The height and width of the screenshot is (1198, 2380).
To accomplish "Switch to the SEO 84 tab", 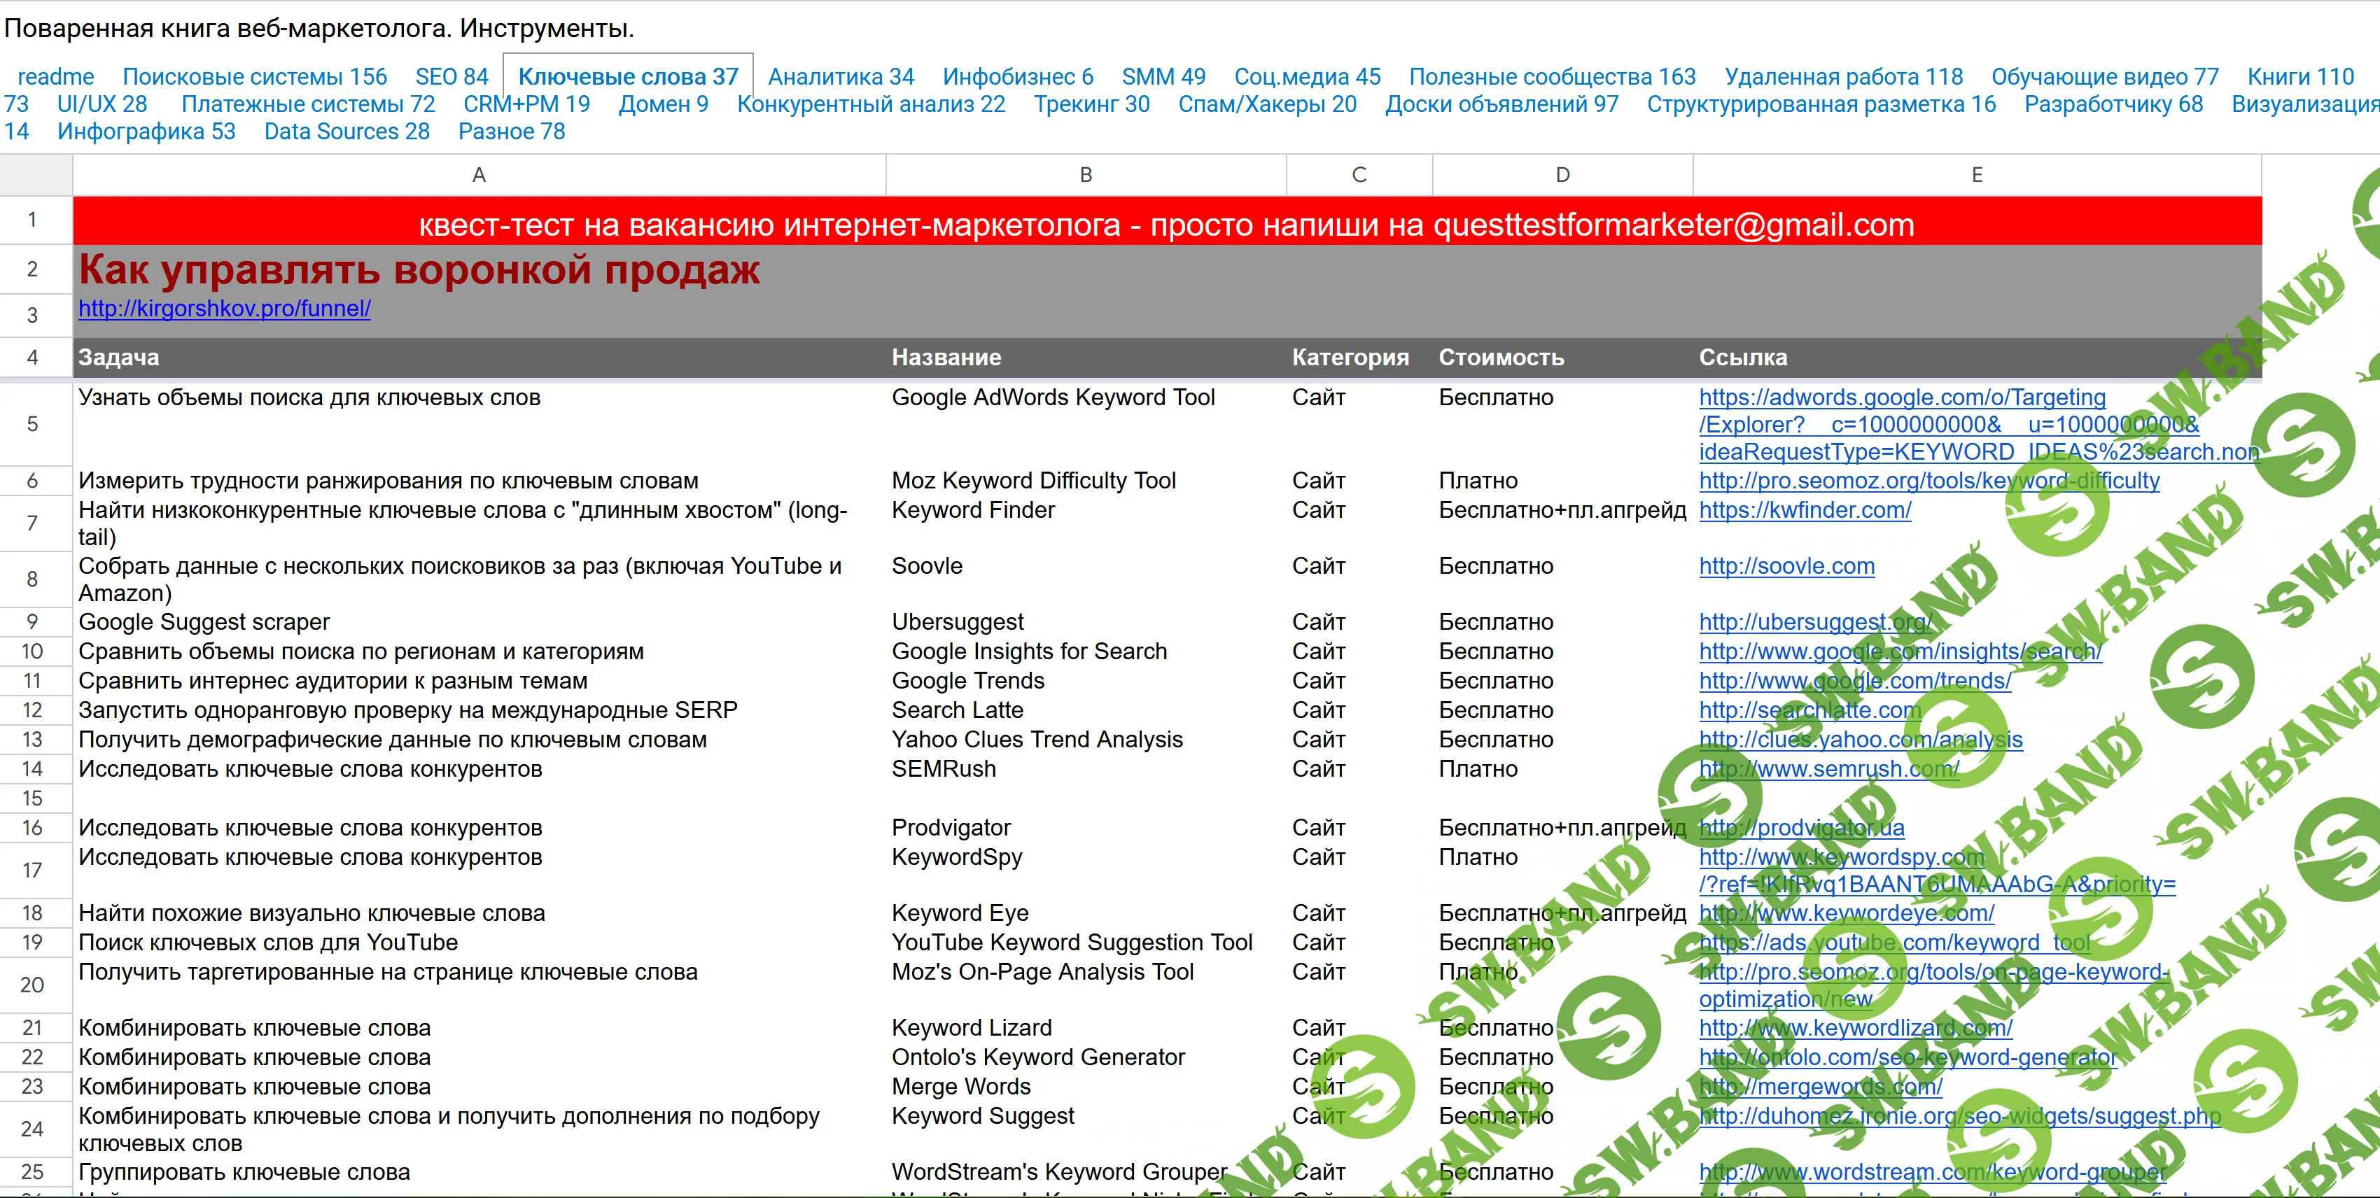I will [451, 77].
